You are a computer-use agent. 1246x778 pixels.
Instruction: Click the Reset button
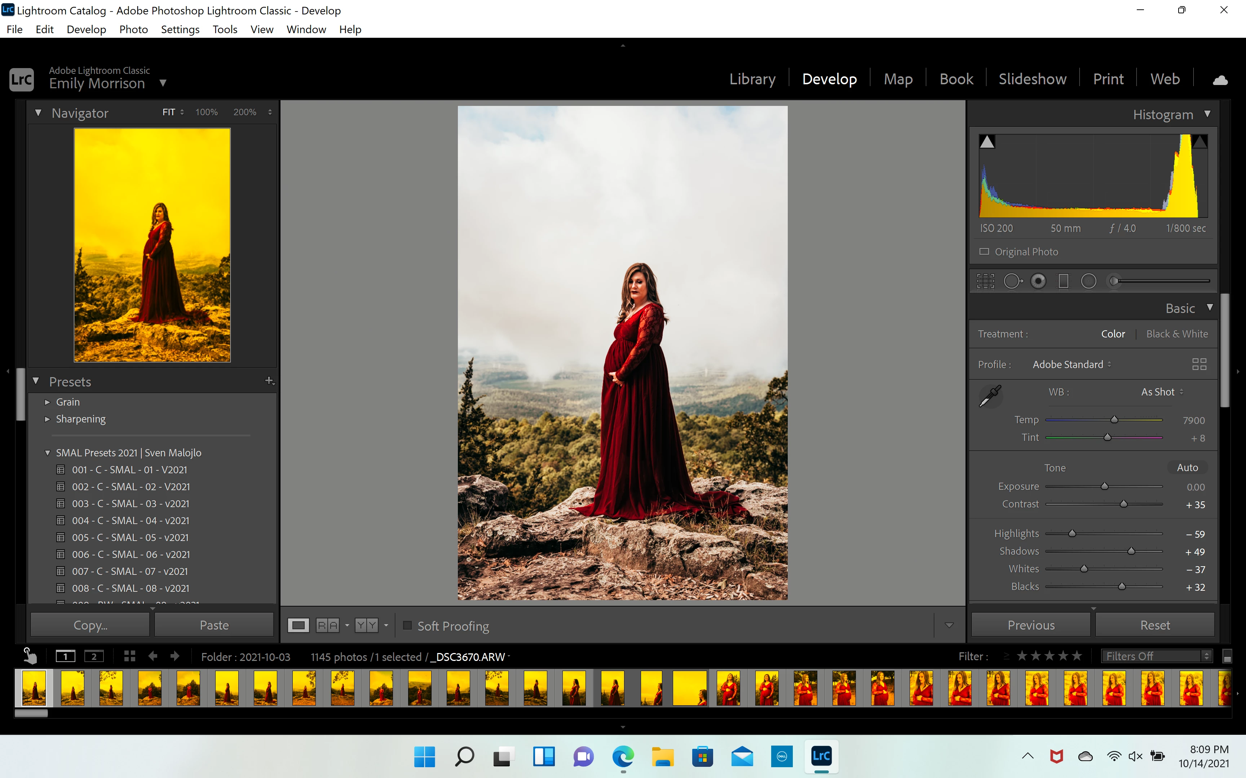1154,625
